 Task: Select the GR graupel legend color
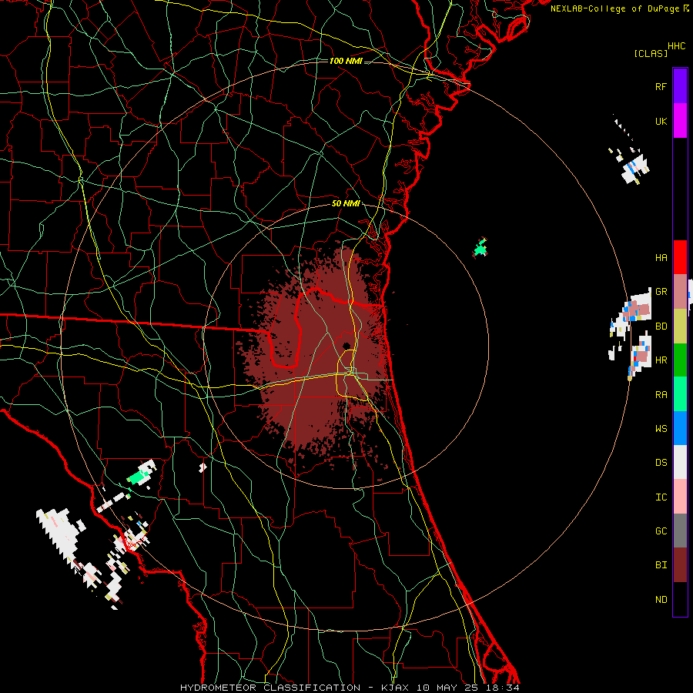click(x=680, y=291)
